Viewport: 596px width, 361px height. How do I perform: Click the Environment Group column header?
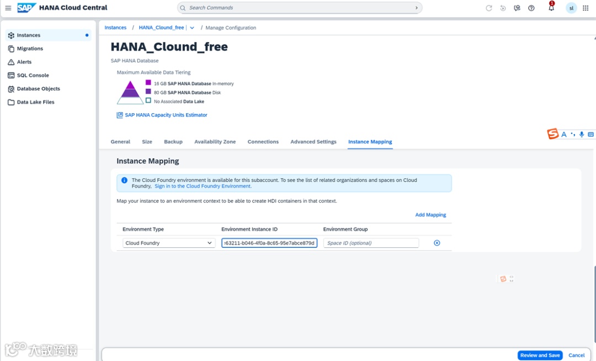click(x=345, y=230)
